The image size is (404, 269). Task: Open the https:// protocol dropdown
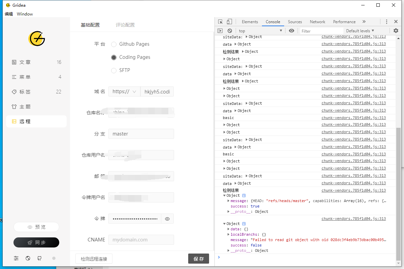click(x=124, y=91)
